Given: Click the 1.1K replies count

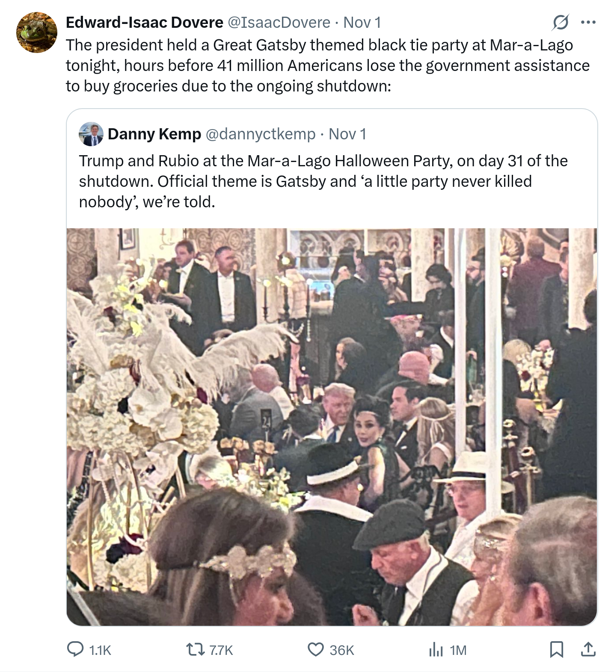Looking at the screenshot, I should [x=100, y=650].
